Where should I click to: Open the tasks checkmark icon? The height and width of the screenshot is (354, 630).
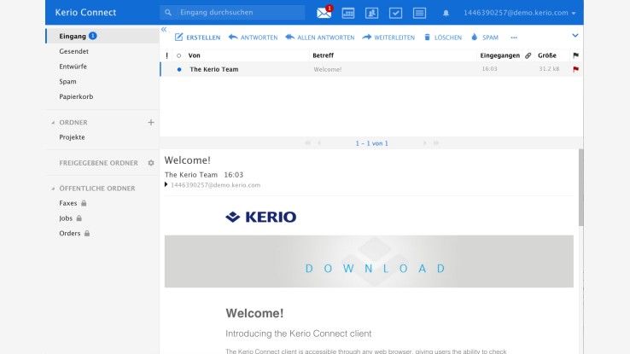(395, 13)
